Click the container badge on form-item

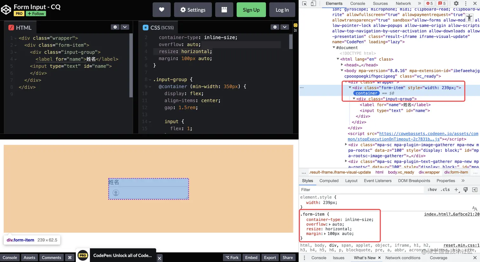coord(366,93)
